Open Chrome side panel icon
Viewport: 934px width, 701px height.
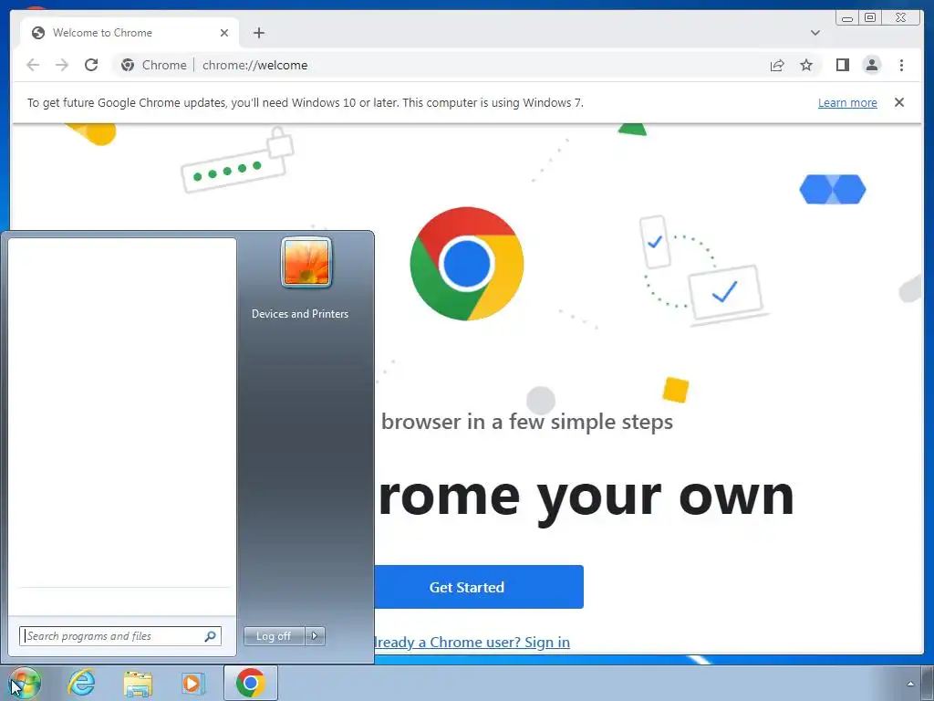(x=842, y=65)
